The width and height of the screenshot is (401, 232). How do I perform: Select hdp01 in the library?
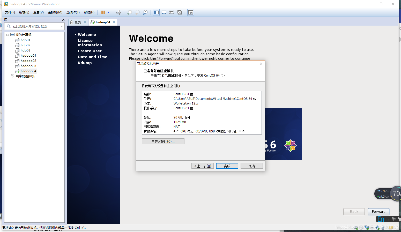pyautogui.click(x=25, y=40)
